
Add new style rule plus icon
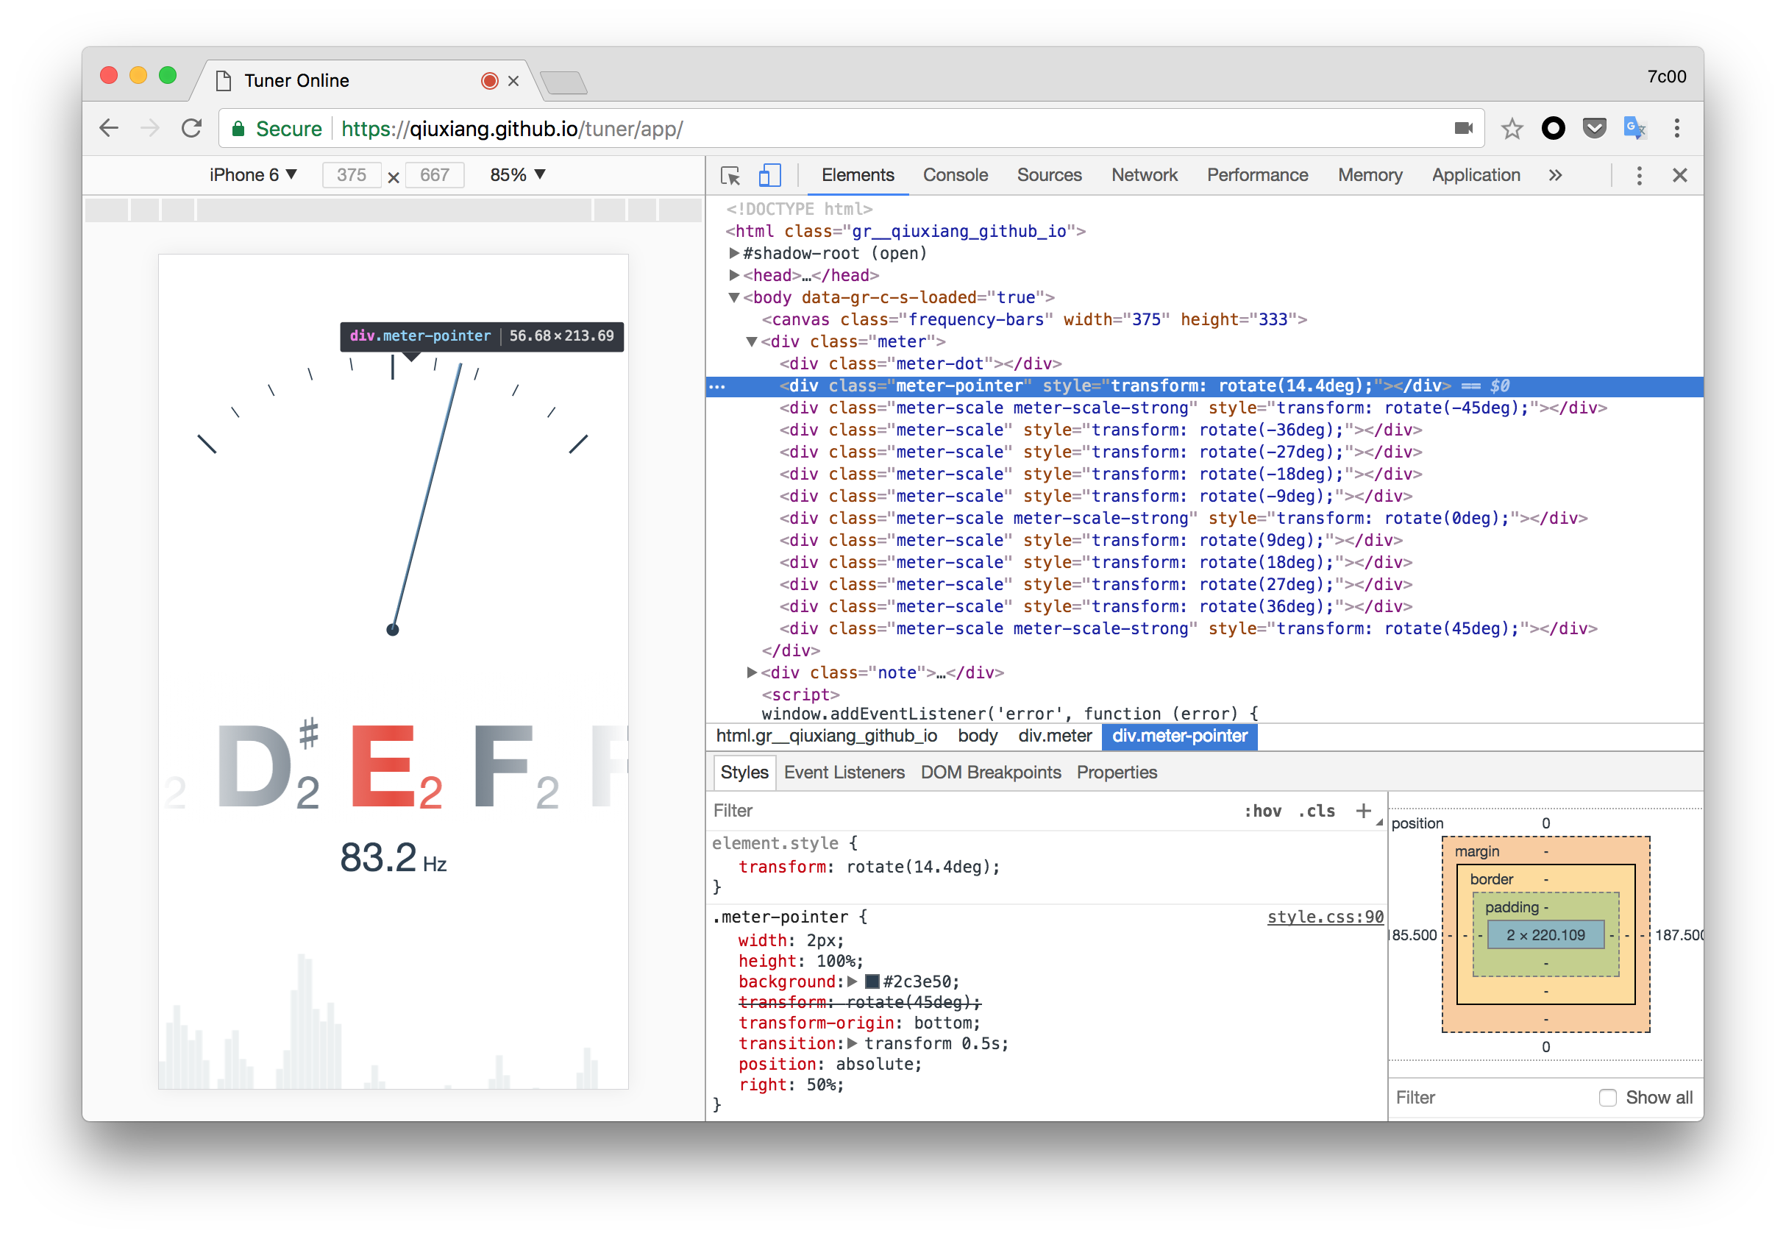(x=1363, y=811)
